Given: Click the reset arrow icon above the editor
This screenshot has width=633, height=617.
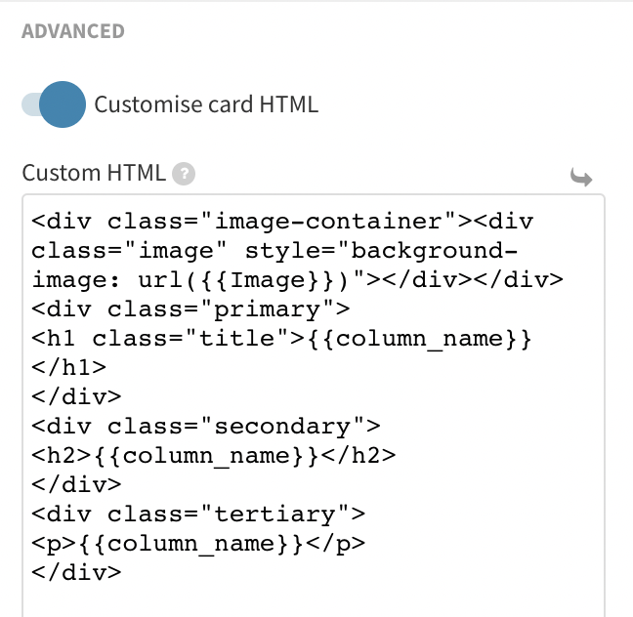Looking at the screenshot, I should (581, 177).
